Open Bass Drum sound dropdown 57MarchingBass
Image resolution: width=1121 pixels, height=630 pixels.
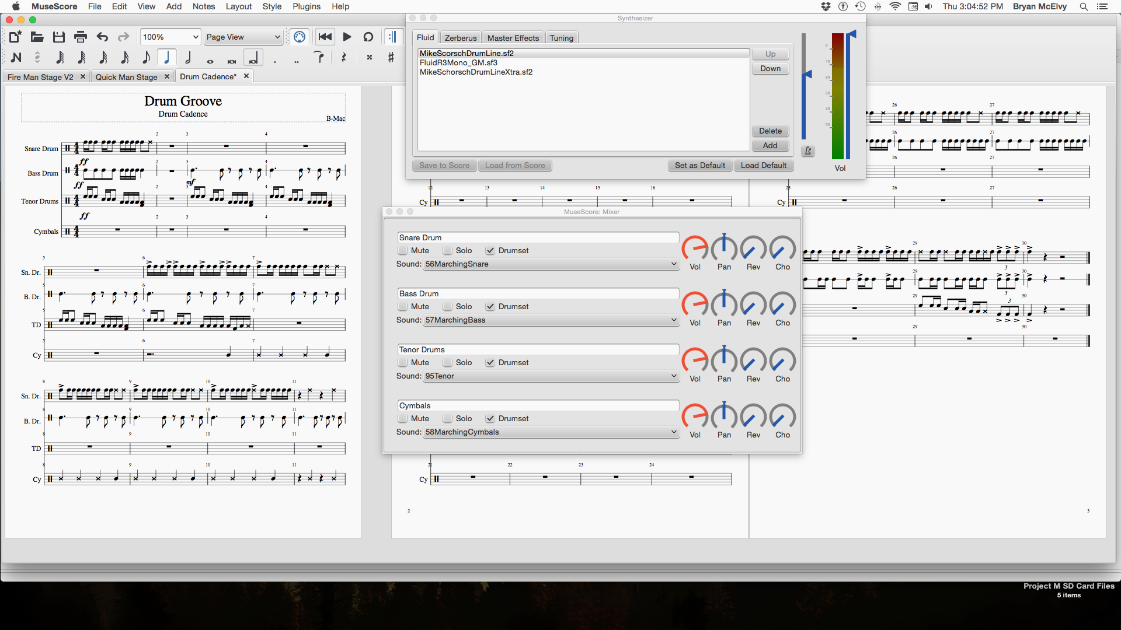click(551, 320)
